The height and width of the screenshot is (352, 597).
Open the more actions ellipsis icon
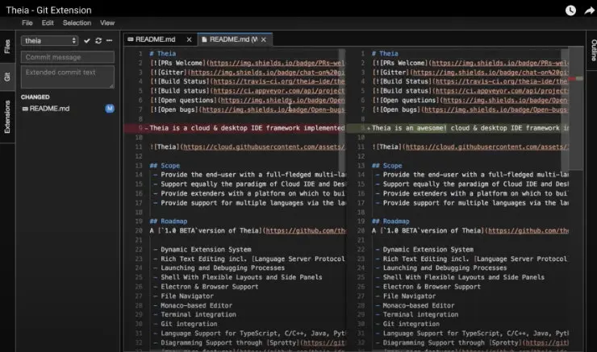tap(109, 40)
